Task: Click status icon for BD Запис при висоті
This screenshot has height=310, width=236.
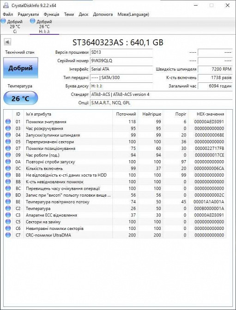Action: 8,195
